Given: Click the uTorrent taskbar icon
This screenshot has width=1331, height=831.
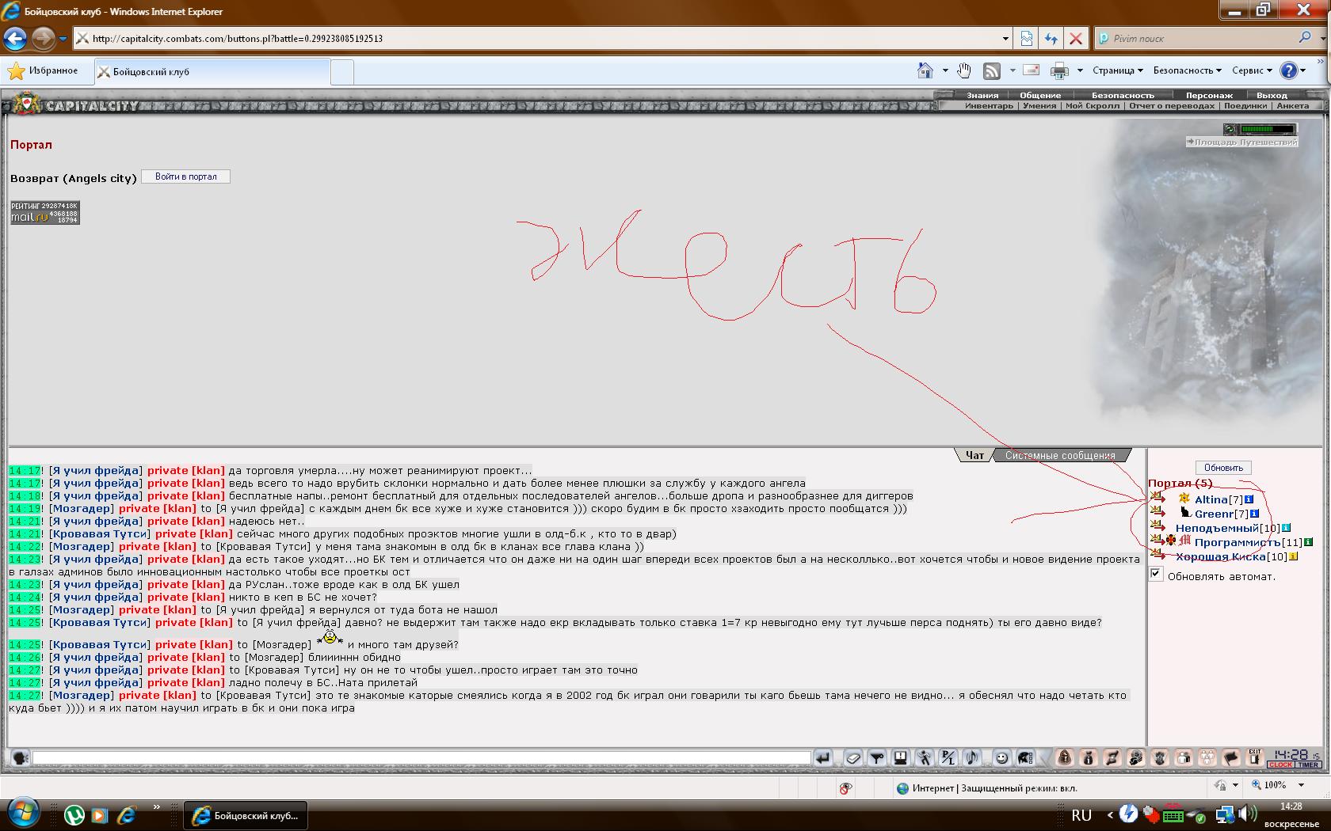Looking at the screenshot, I should 74,814.
